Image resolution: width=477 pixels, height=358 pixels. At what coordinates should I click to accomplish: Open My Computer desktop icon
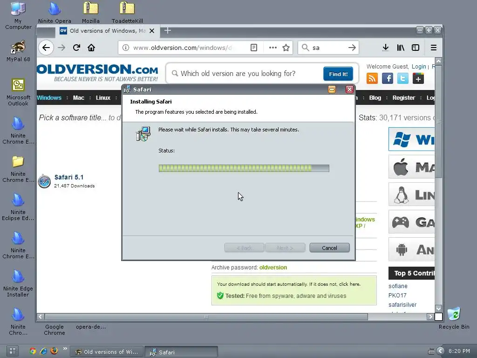pos(18,15)
